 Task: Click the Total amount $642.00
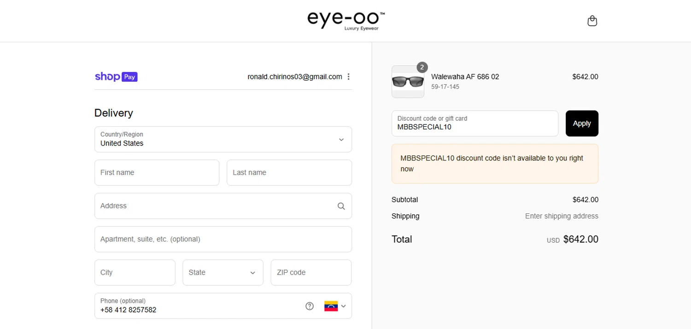coord(580,239)
